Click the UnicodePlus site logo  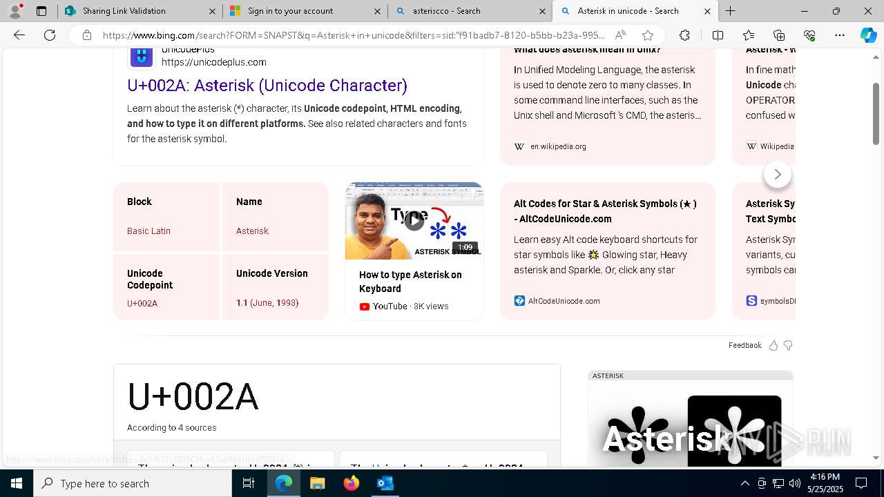click(x=141, y=57)
